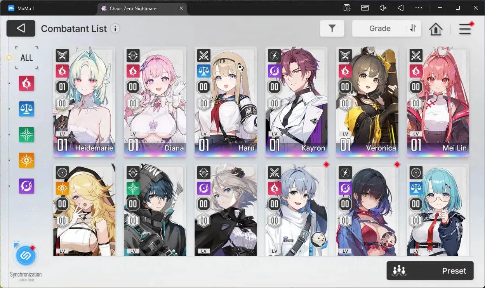Select the Heidemarie combatant card
Image resolution: width=485 pixels, height=288 pixels.
84,102
